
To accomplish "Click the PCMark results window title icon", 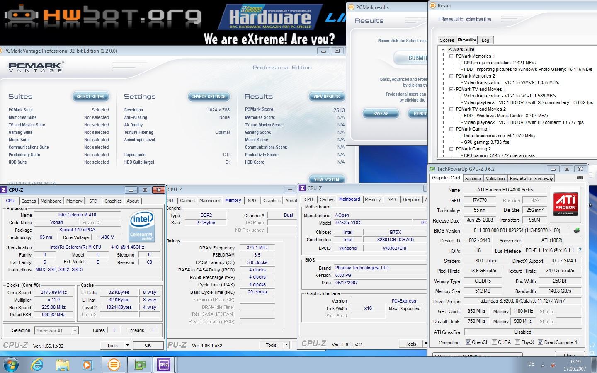I will pos(352,7).
